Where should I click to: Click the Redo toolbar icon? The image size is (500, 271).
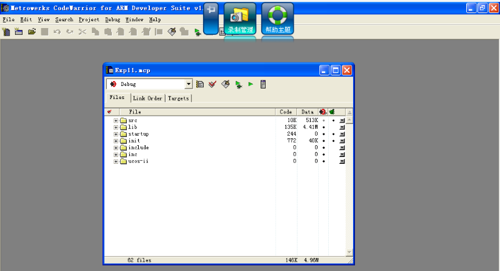[x=70, y=32]
